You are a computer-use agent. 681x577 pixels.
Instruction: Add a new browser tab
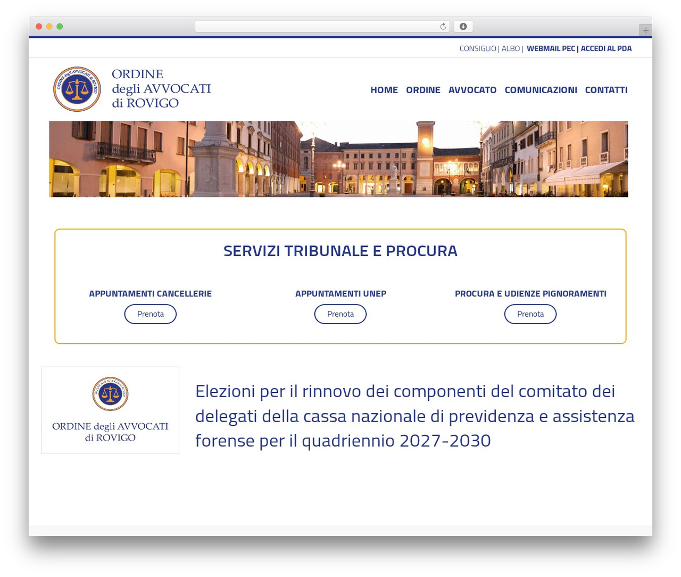(x=645, y=30)
